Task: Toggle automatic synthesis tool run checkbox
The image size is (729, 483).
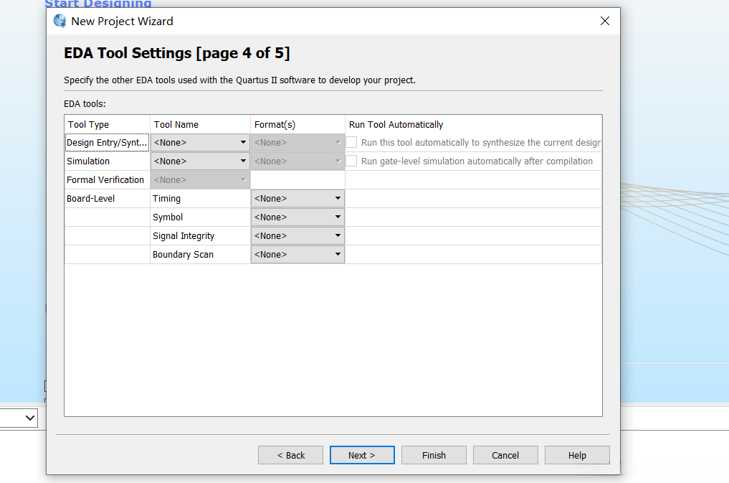Action: (352, 143)
